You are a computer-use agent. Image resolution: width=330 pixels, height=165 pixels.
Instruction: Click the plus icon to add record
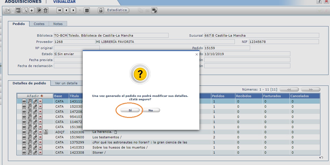point(32,10)
